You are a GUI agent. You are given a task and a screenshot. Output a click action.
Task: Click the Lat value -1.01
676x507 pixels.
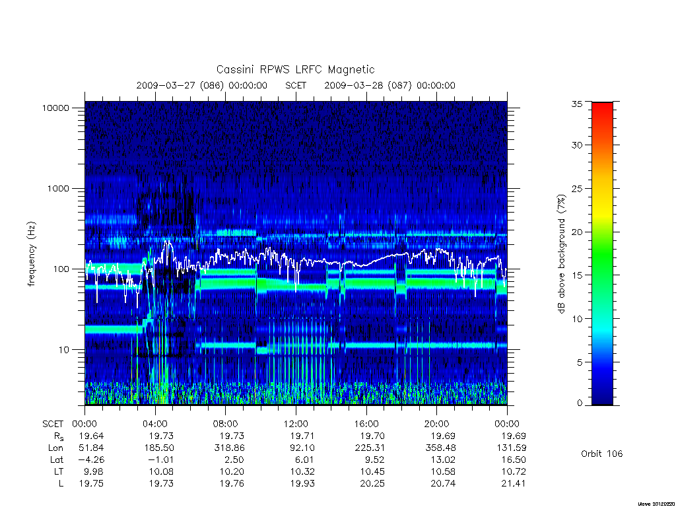pos(160,459)
